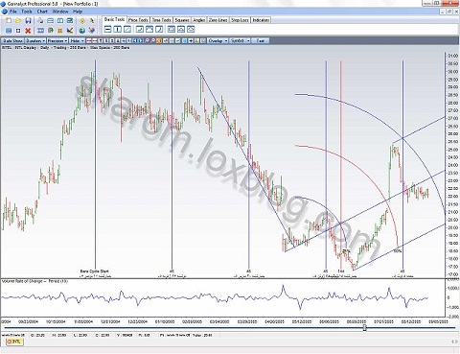Click the globe icon in toolbar
The image size is (460, 354).
click(x=82, y=31)
